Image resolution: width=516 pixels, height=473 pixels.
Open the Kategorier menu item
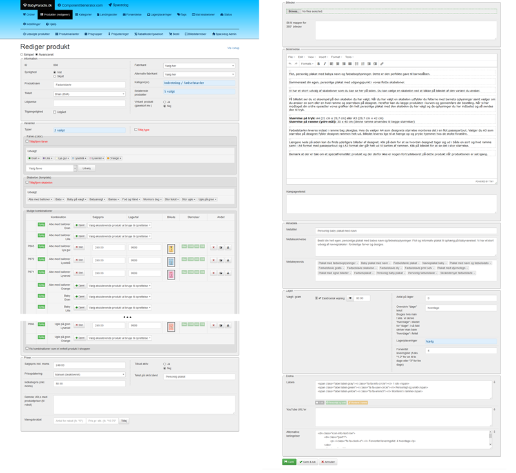pos(84,14)
